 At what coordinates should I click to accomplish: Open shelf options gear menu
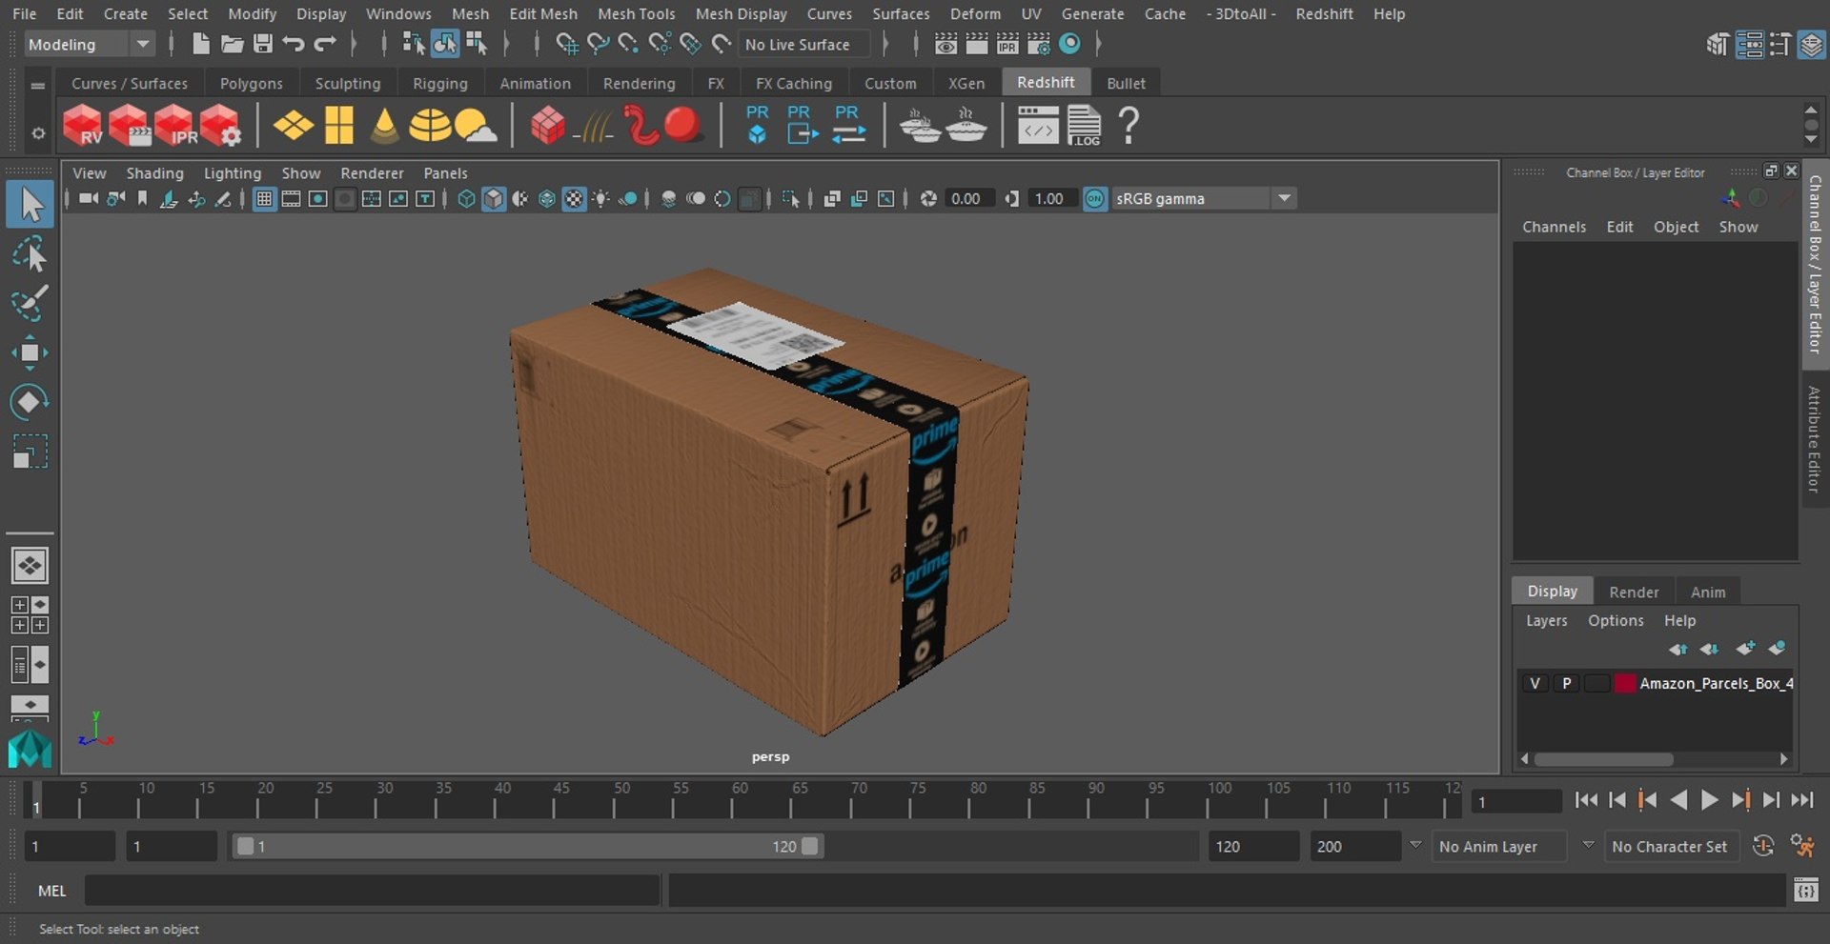point(38,133)
